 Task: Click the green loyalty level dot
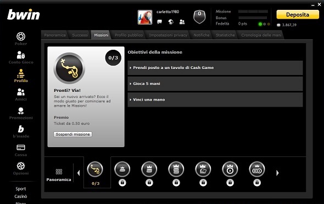coord(260,24)
